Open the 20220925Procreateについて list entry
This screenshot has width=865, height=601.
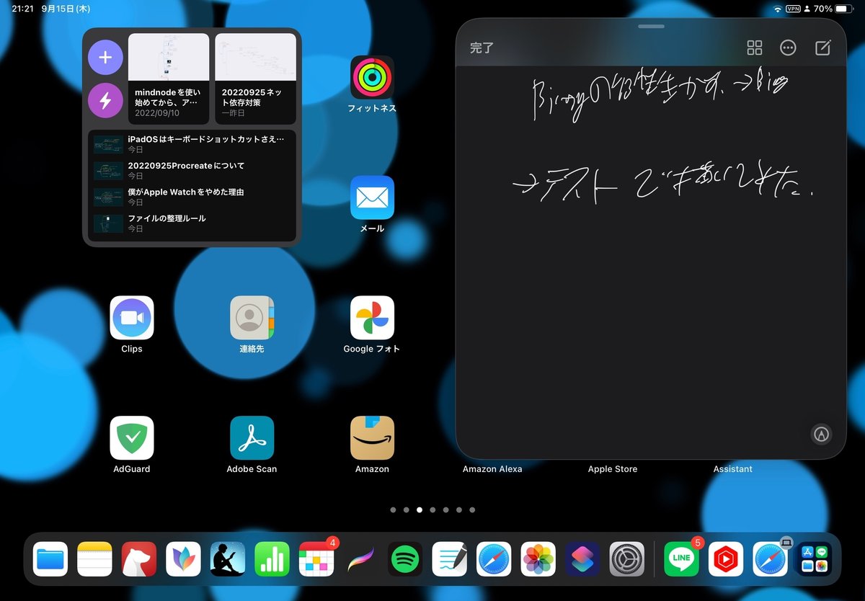tap(192, 171)
